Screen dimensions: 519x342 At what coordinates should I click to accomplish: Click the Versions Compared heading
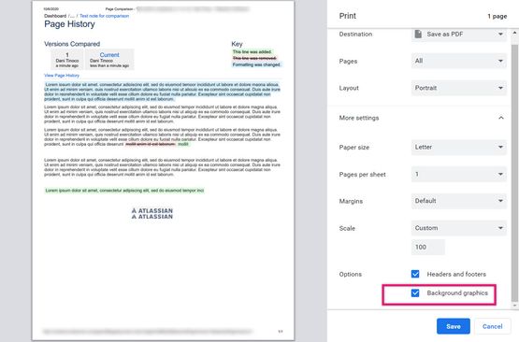pos(72,44)
